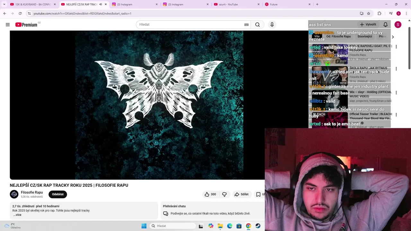
Task: Open the YouTube hamburger guide menu
Action: [x=8, y=25]
